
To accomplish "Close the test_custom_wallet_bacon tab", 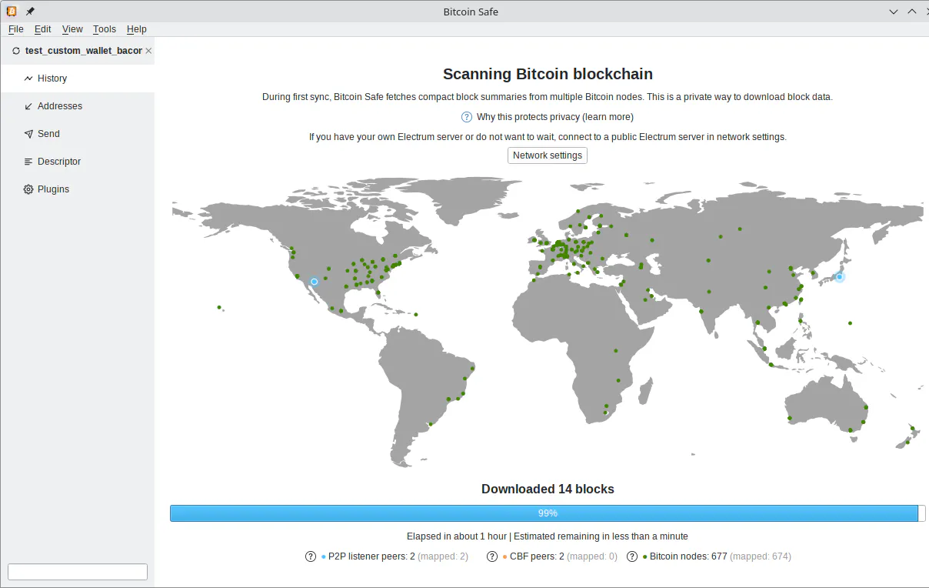I will click(148, 51).
